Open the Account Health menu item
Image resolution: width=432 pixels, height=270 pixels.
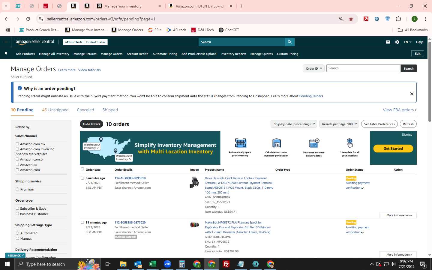pyautogui.click(x=137, y=54)
